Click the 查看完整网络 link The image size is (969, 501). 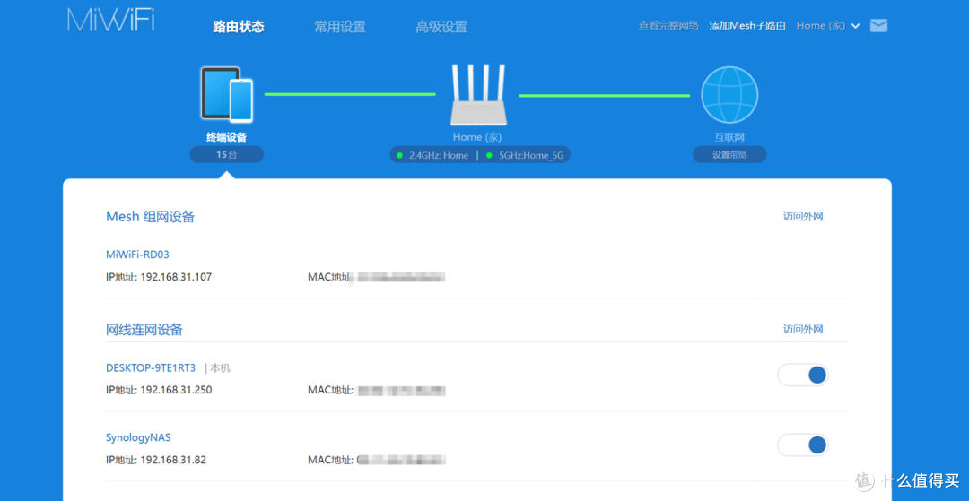click(668, 26)
